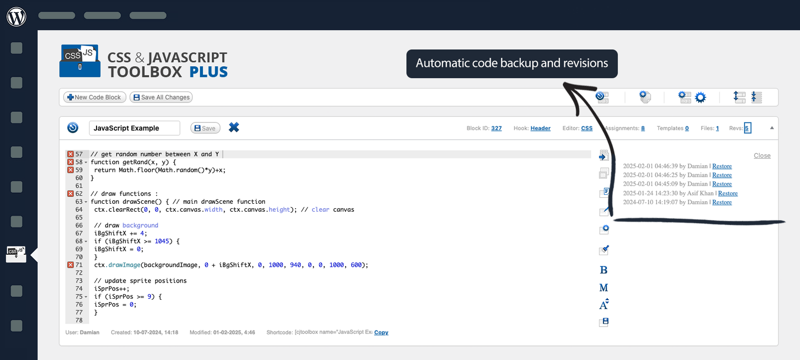Click the Save button beside block name
Image resolution: width=800 pixels, height=360 pixels.
point(205,128)
